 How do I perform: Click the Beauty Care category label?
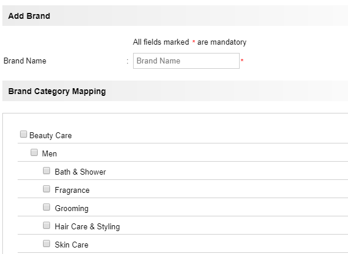point(51,135)
